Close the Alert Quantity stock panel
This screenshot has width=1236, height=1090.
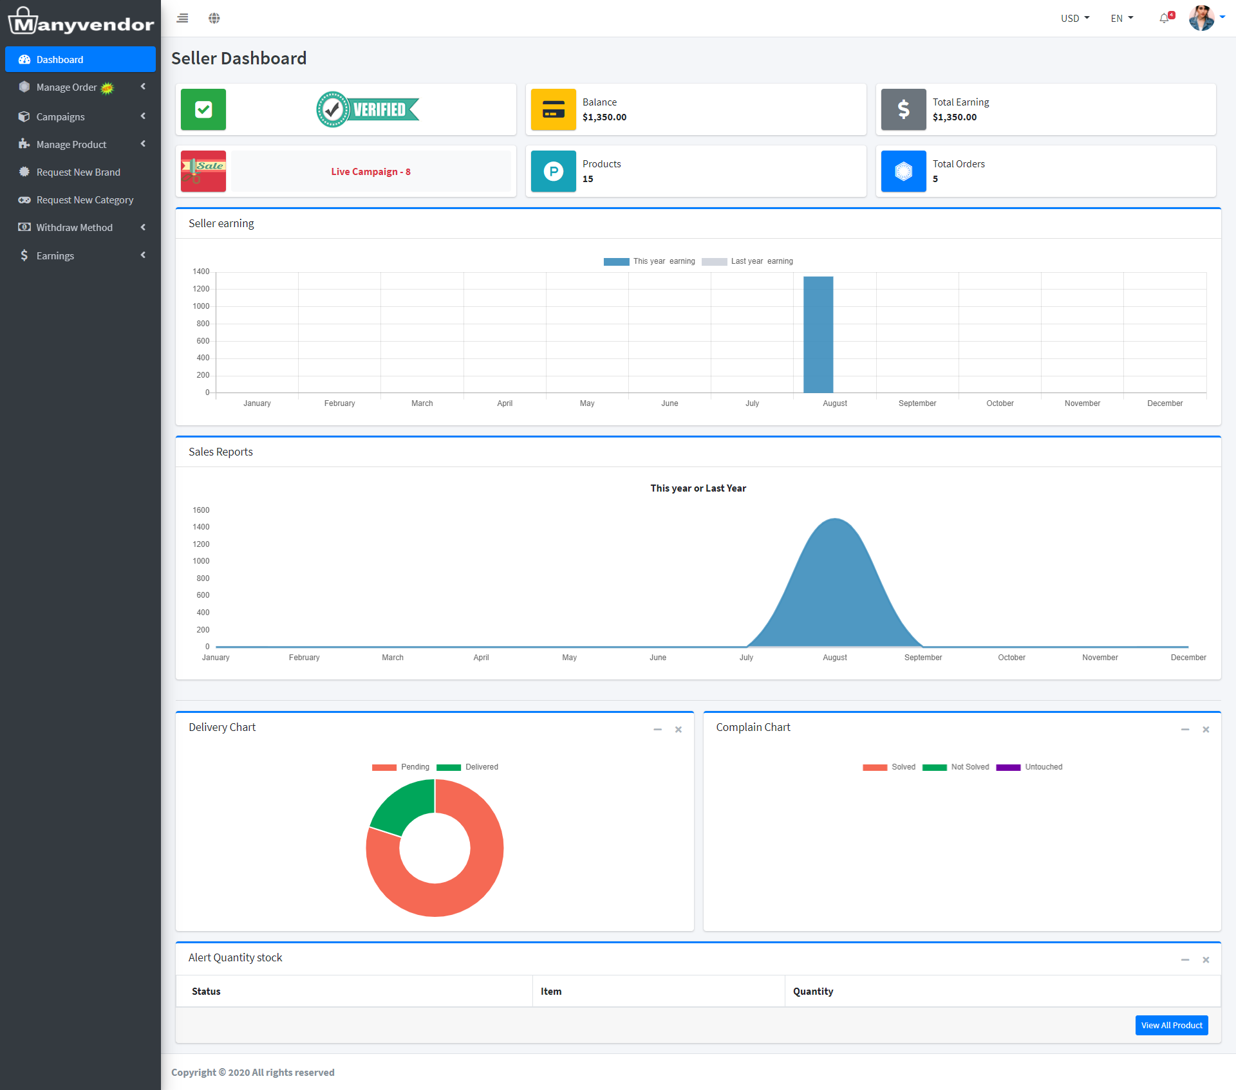pos(1206,959)
